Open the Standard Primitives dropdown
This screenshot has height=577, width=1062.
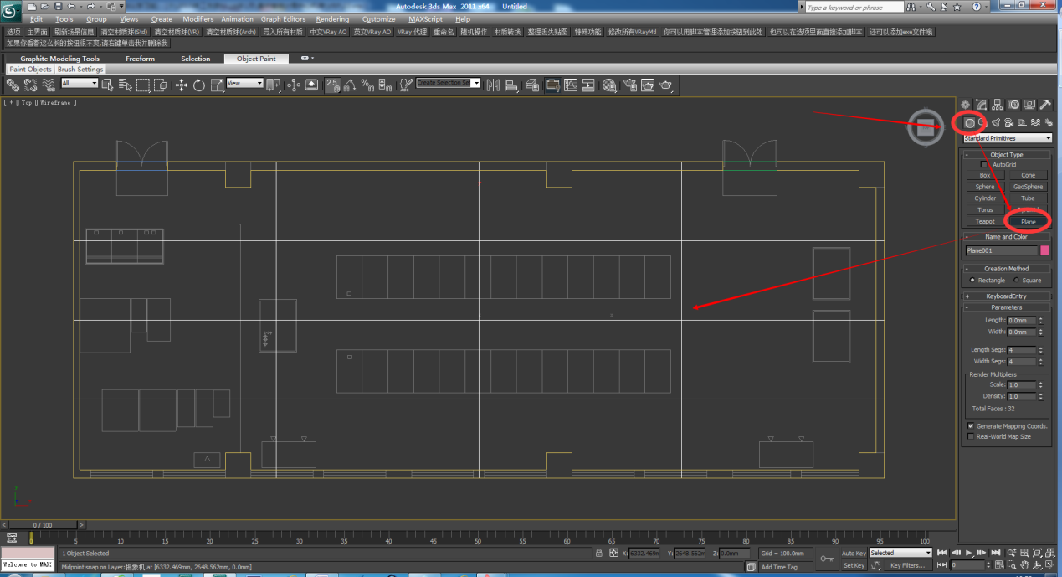click(x=1008, y=138)
